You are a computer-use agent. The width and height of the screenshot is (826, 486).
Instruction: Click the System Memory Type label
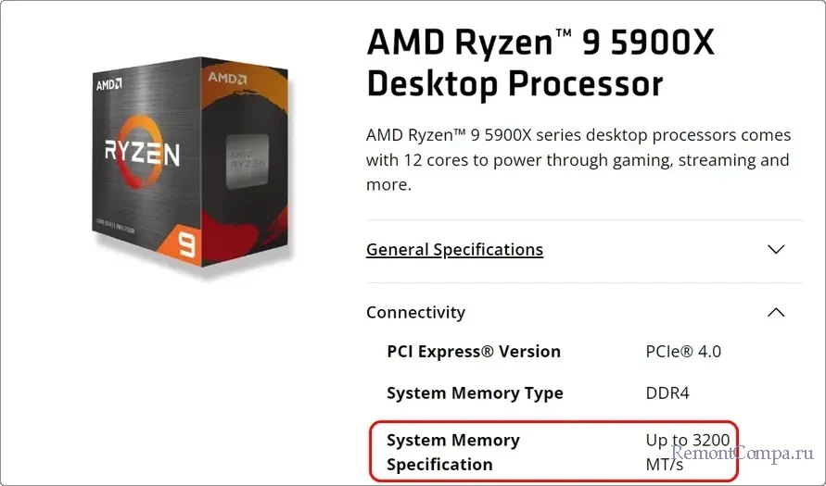pyautogui.click(x=475, y=393)
